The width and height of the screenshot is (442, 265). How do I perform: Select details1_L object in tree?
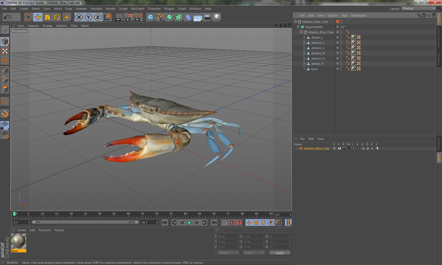(x=318, y=48)
